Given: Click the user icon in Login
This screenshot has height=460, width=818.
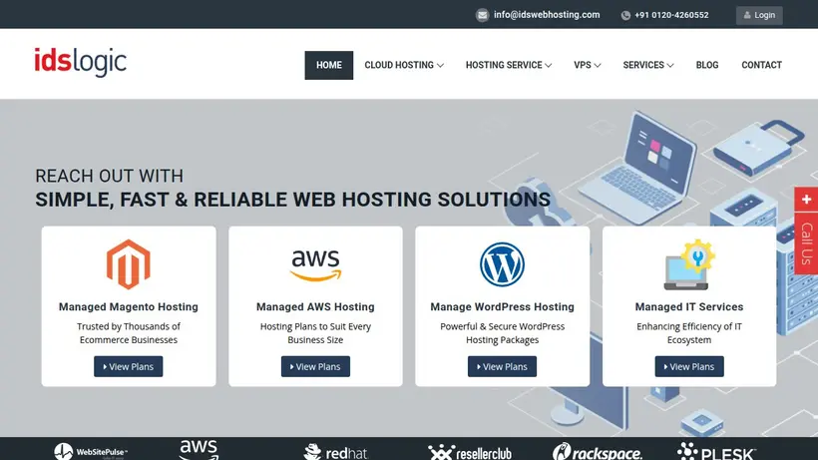Looking at the screenshot, I should [x=747, y=15].
